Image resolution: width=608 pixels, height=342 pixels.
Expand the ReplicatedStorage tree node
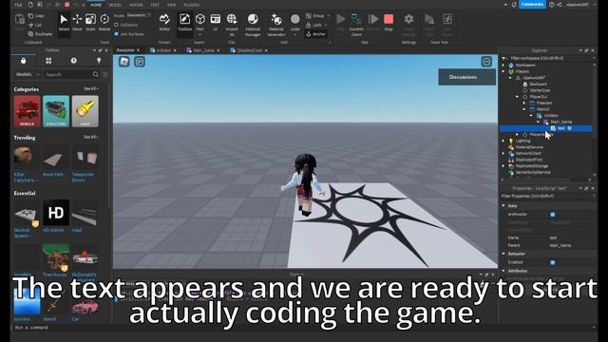click(x=503, y=166)
